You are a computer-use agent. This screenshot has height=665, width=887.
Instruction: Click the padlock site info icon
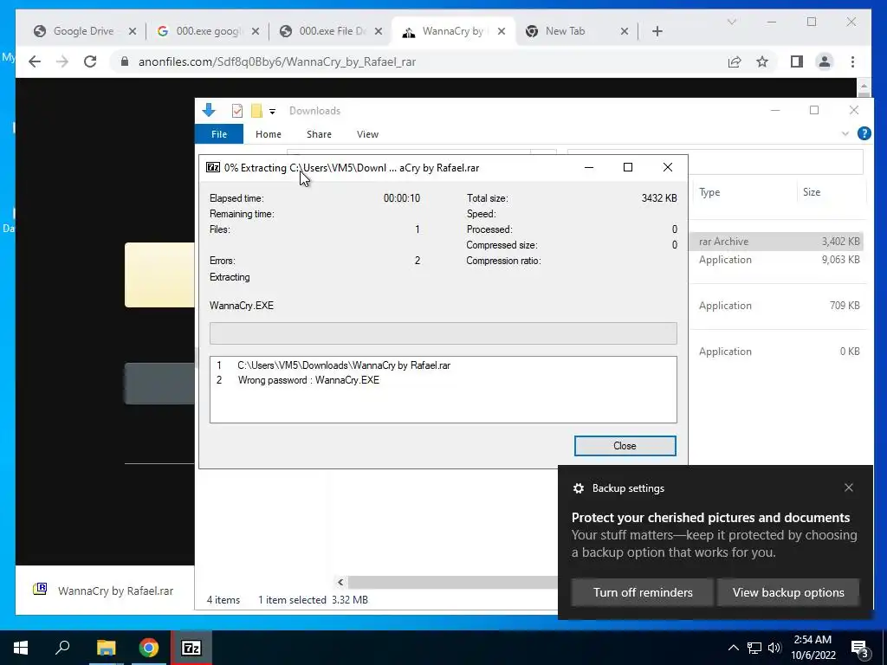[125, 61]
